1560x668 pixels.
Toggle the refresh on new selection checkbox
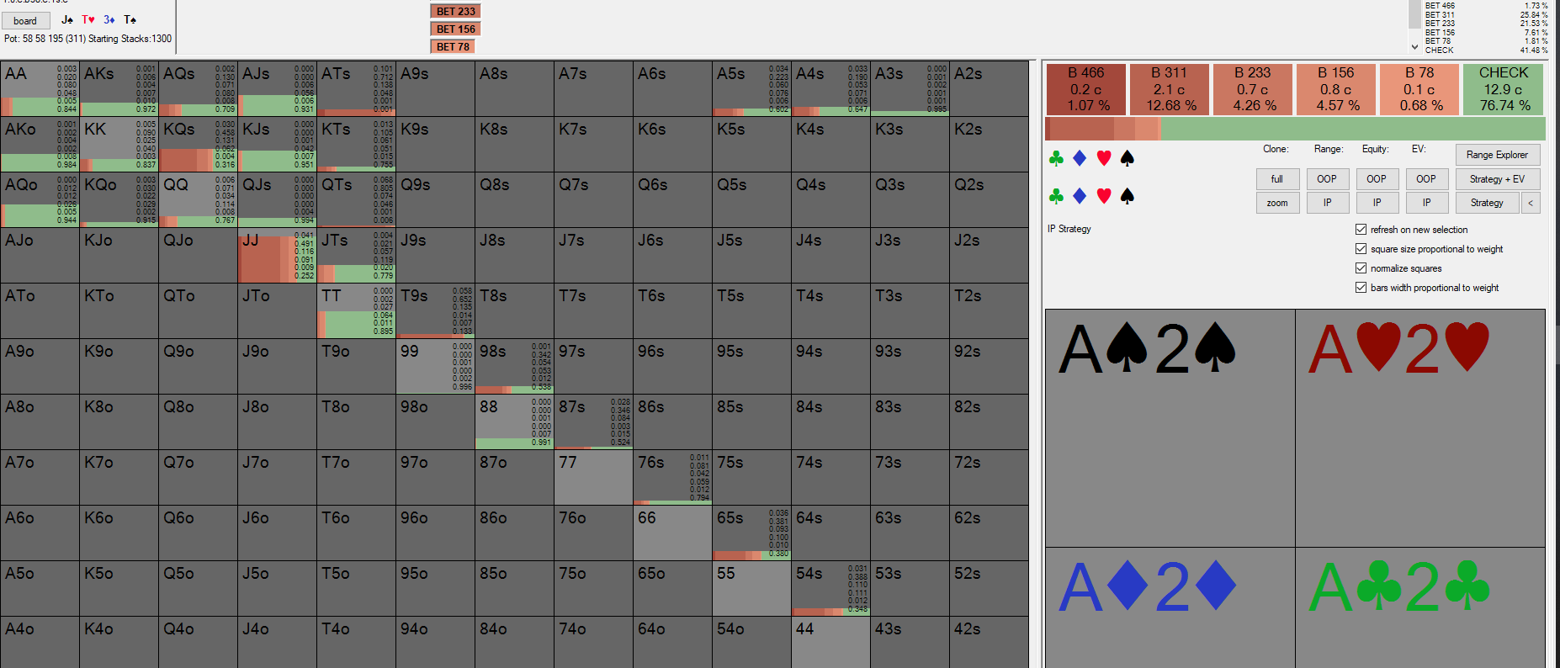pyautogui.click(x=1361, y=230)
